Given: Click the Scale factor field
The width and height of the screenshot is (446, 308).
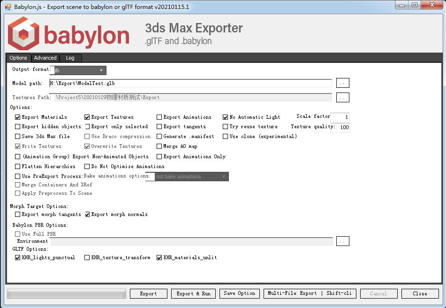Looking at the screenshot, I should point(340,117).
